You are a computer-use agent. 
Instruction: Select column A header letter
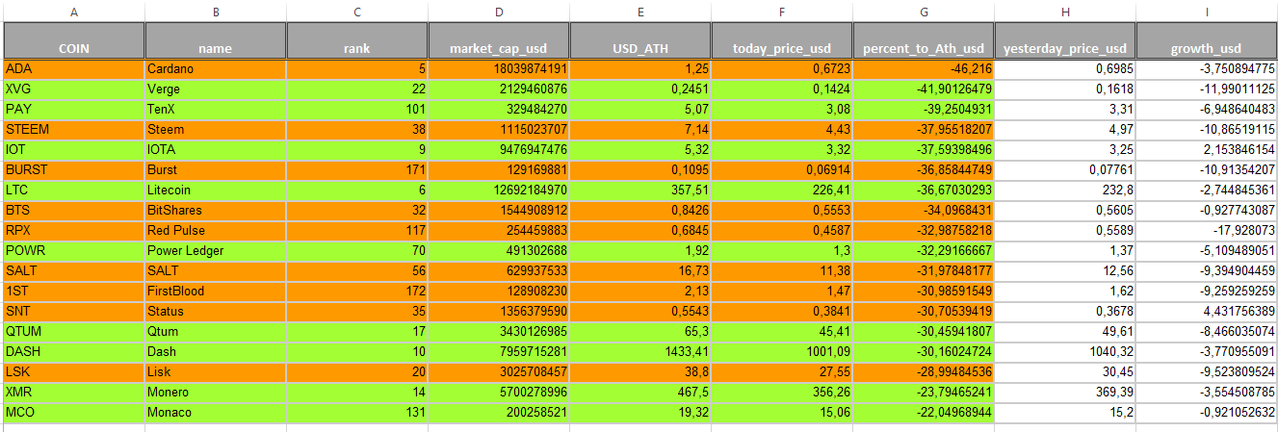coord(74,11)
